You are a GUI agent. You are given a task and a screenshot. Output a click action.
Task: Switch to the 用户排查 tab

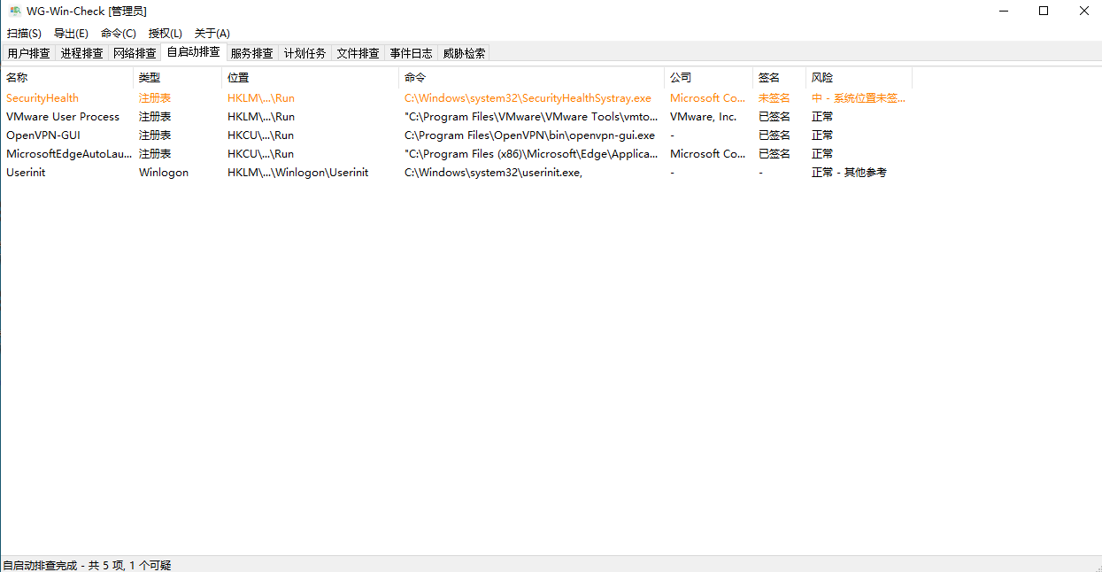pos(29,53)
